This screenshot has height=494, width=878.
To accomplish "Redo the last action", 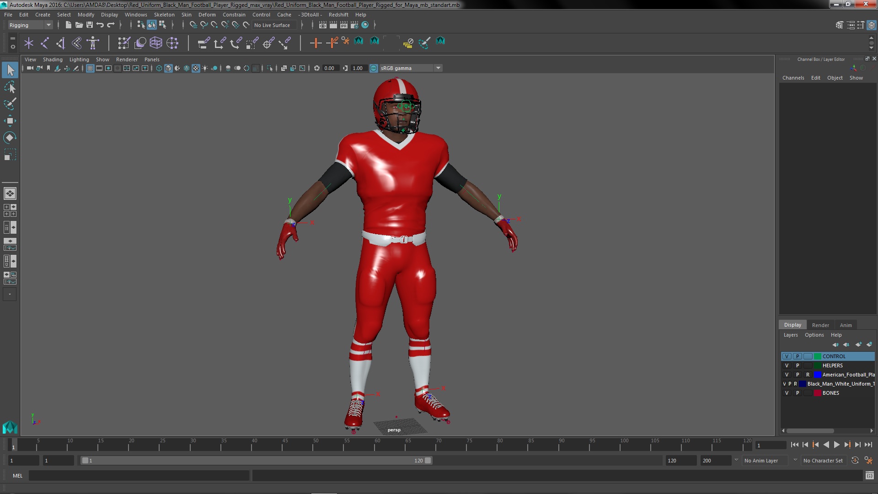I will (111, 25).
